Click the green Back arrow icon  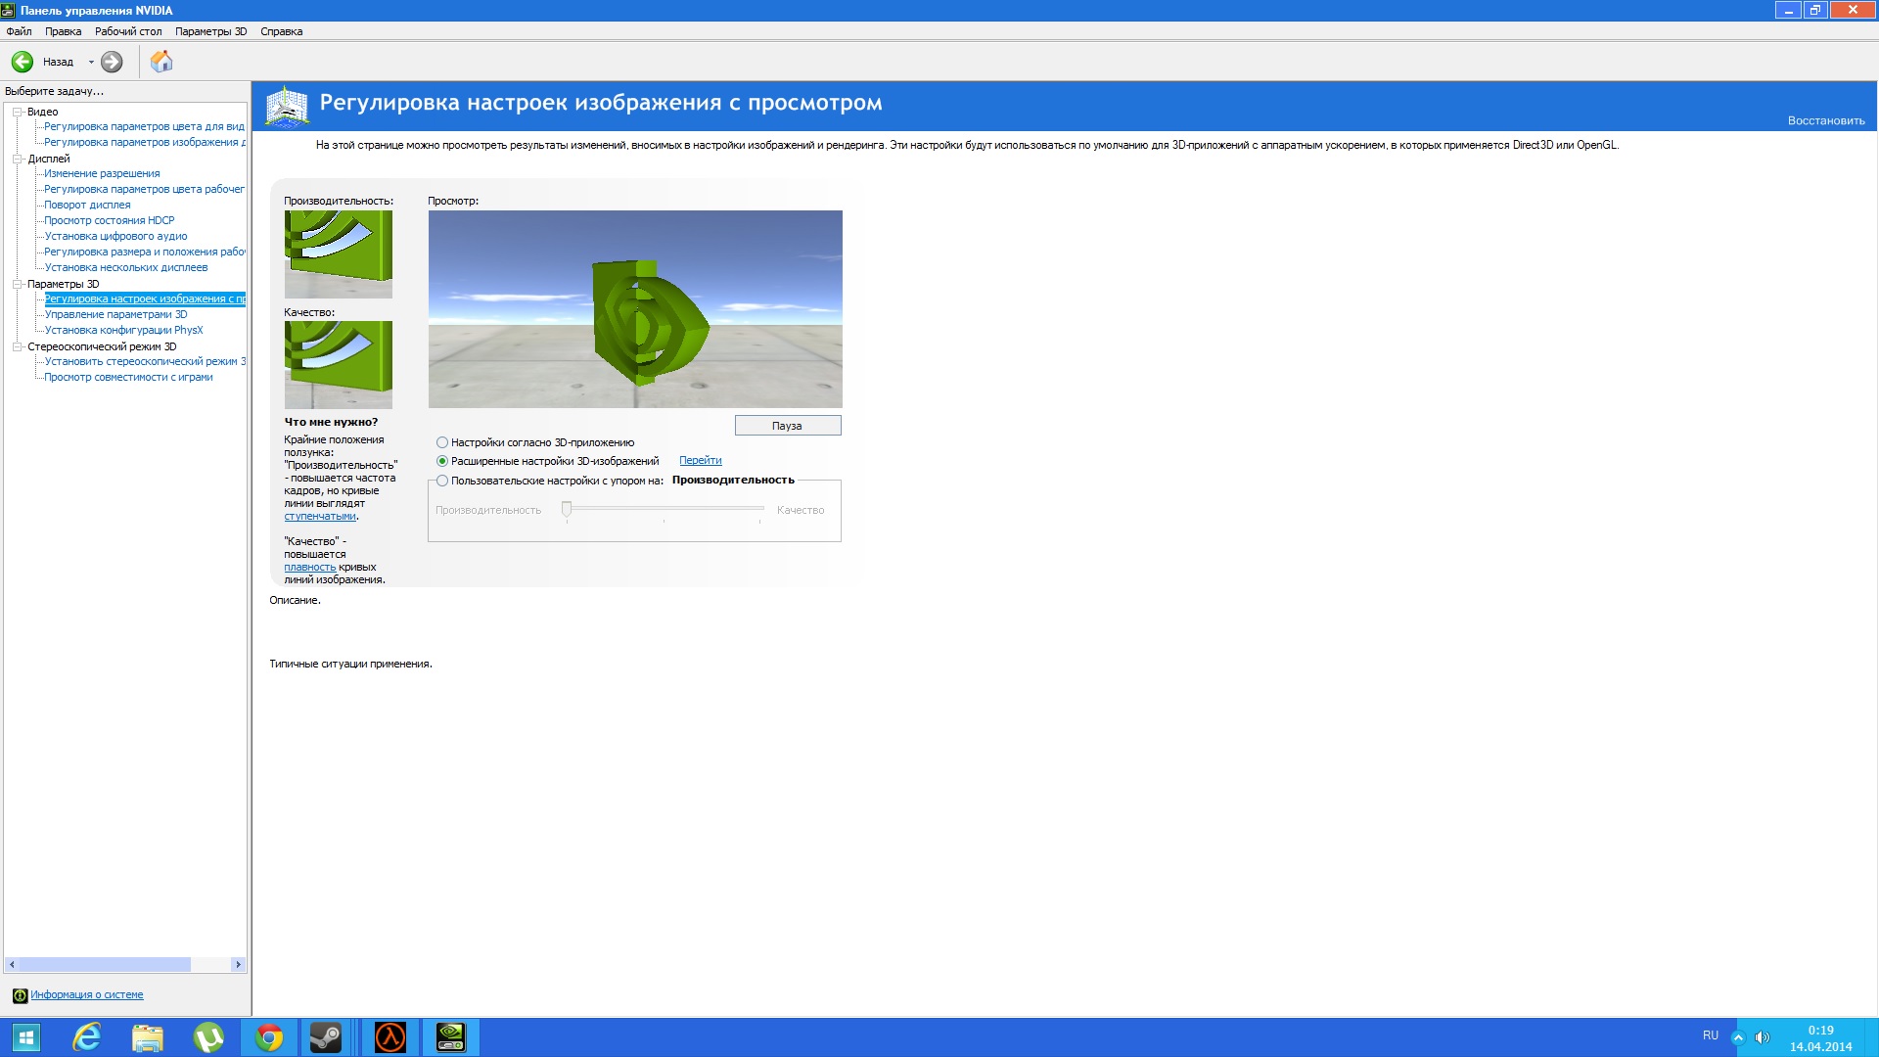[x=23, y=62]
